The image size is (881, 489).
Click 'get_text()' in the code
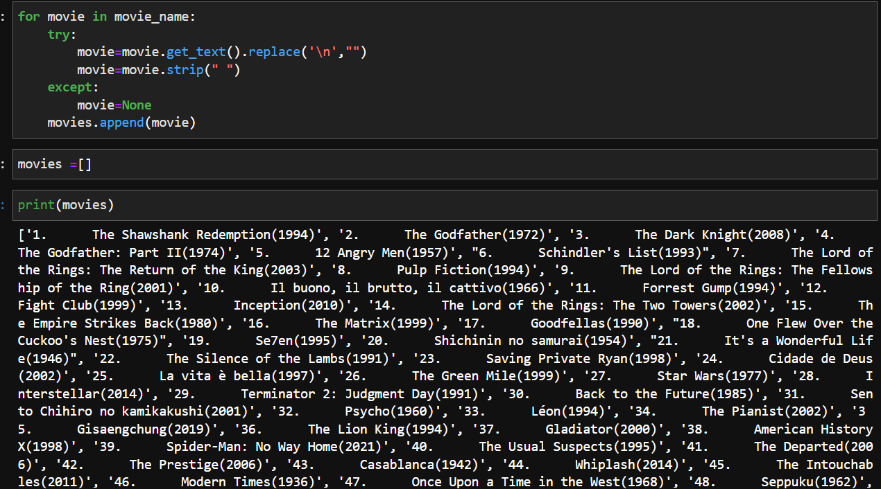203,52
